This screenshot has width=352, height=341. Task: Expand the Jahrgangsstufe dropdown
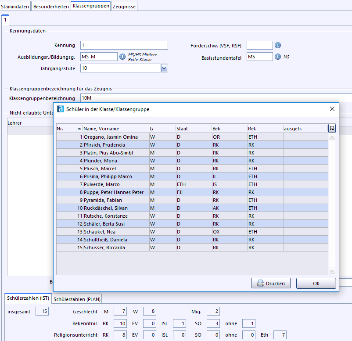(x=164, y=68)
